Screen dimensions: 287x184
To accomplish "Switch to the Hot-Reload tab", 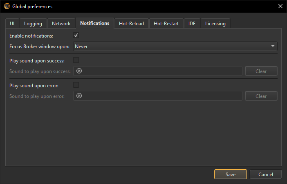I will [131, 24].
